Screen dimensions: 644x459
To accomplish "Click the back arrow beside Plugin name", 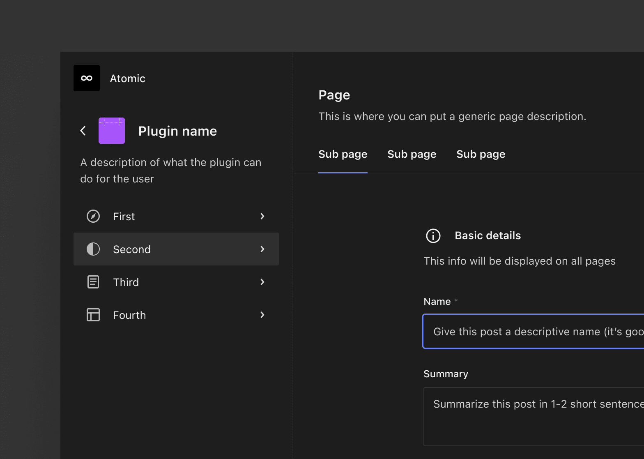I will 83,131.
